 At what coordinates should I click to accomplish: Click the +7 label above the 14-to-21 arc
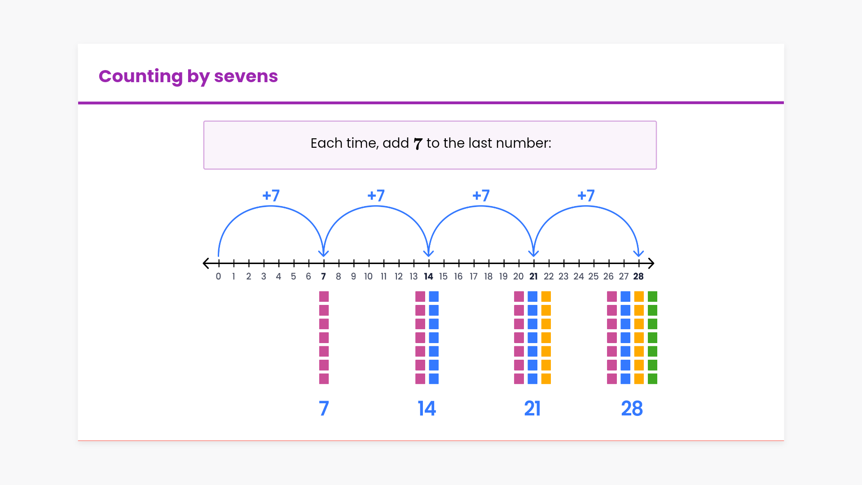coord(481,195)
